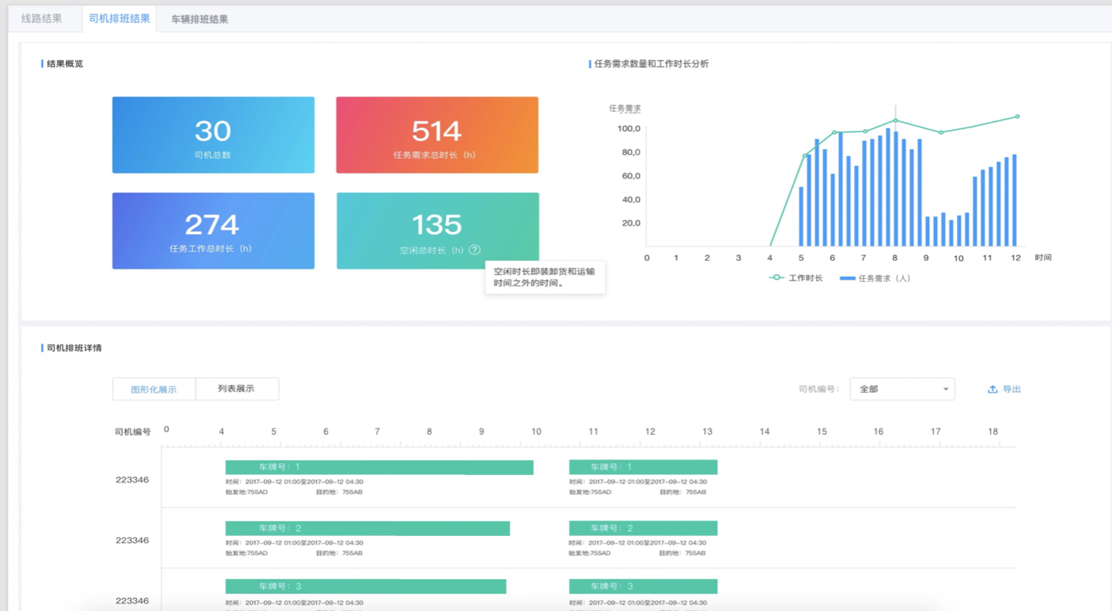1112x611 pixels.
Task: Click the 任务需求 y-axis title
Action: pos(625,108)
